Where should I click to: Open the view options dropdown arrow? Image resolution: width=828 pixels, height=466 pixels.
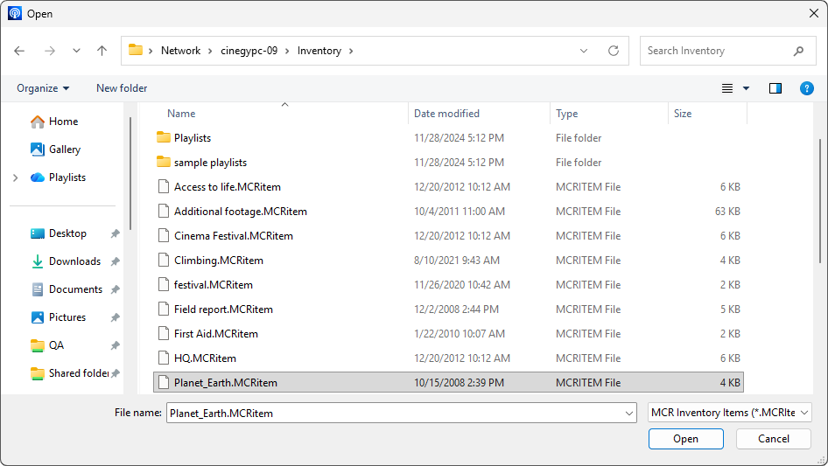[x=747, y=88]
